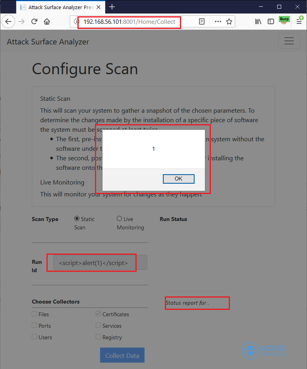
Task: Click the Configure Scan heading
Action: pyautogui.click(x=85, y=69)
